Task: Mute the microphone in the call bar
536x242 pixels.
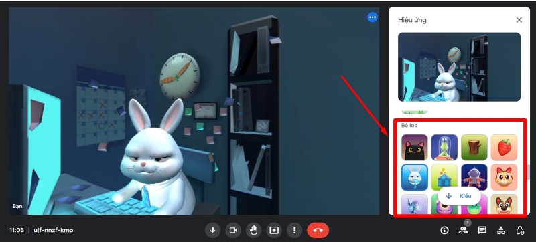Action: (212, 231)
